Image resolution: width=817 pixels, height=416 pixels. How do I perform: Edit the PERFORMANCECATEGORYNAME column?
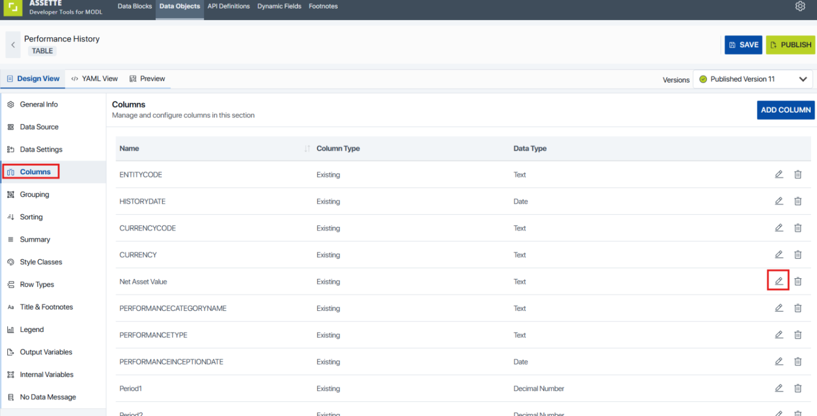coord(779,308)
